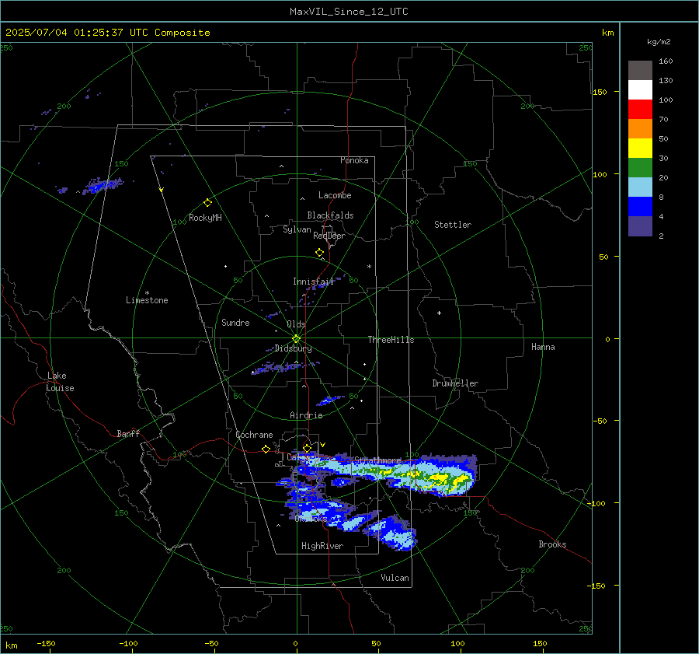Select the Blackfalds label on the map
This screenshot has height=654, width=699.
pyautogui.click(x=330, y=215)
